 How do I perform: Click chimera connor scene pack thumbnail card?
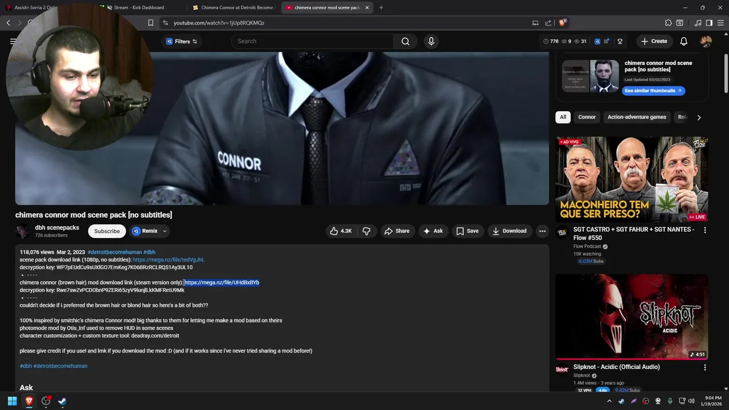pos(590,76)
